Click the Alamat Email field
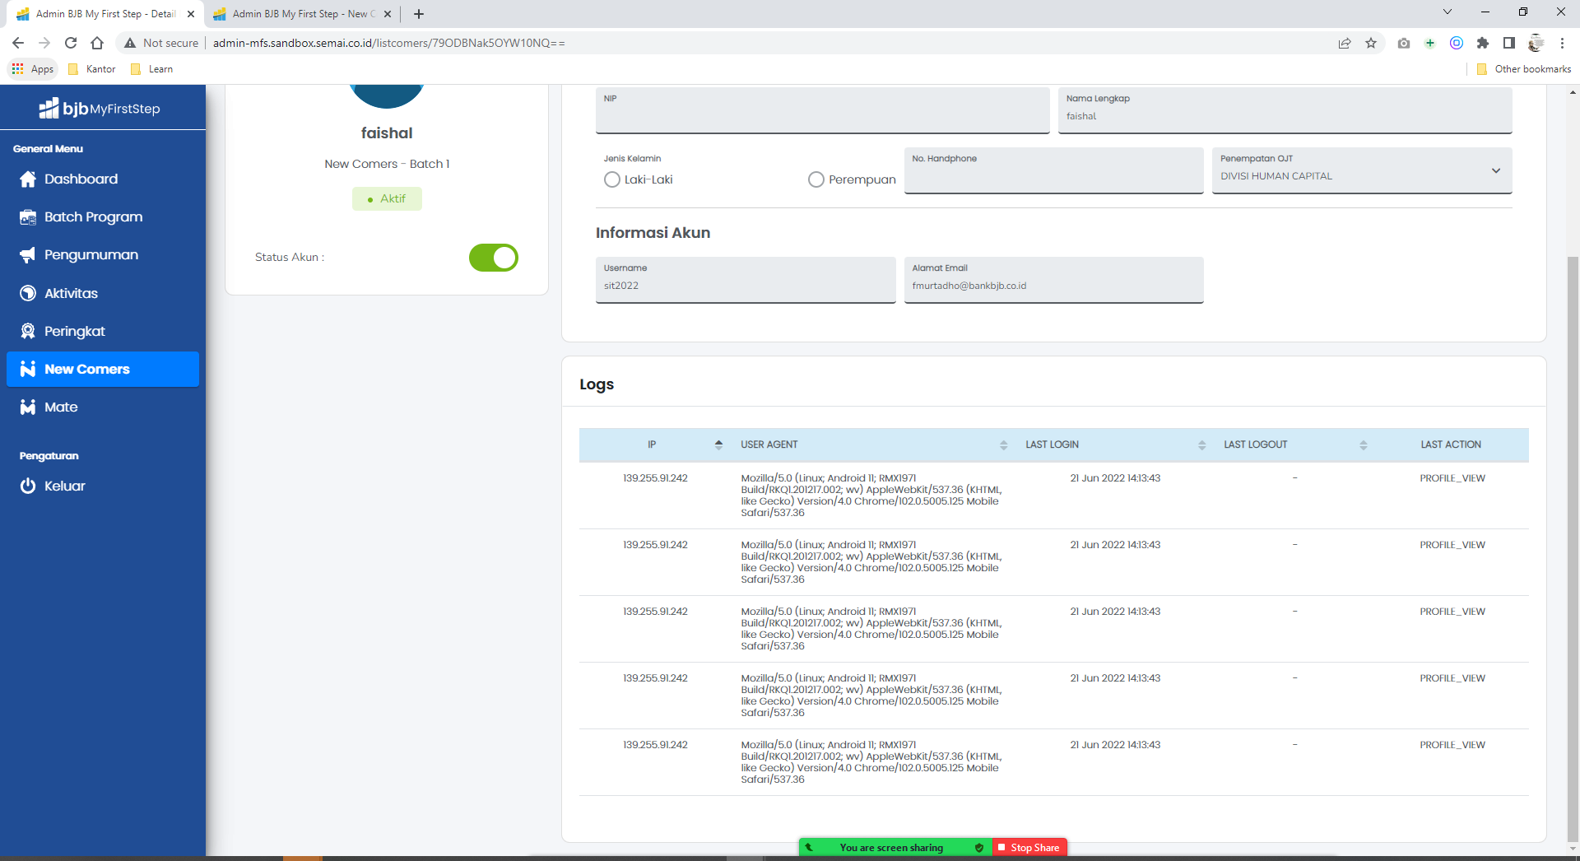This screenshot has width=1580, height=861. click(1053, 280)
